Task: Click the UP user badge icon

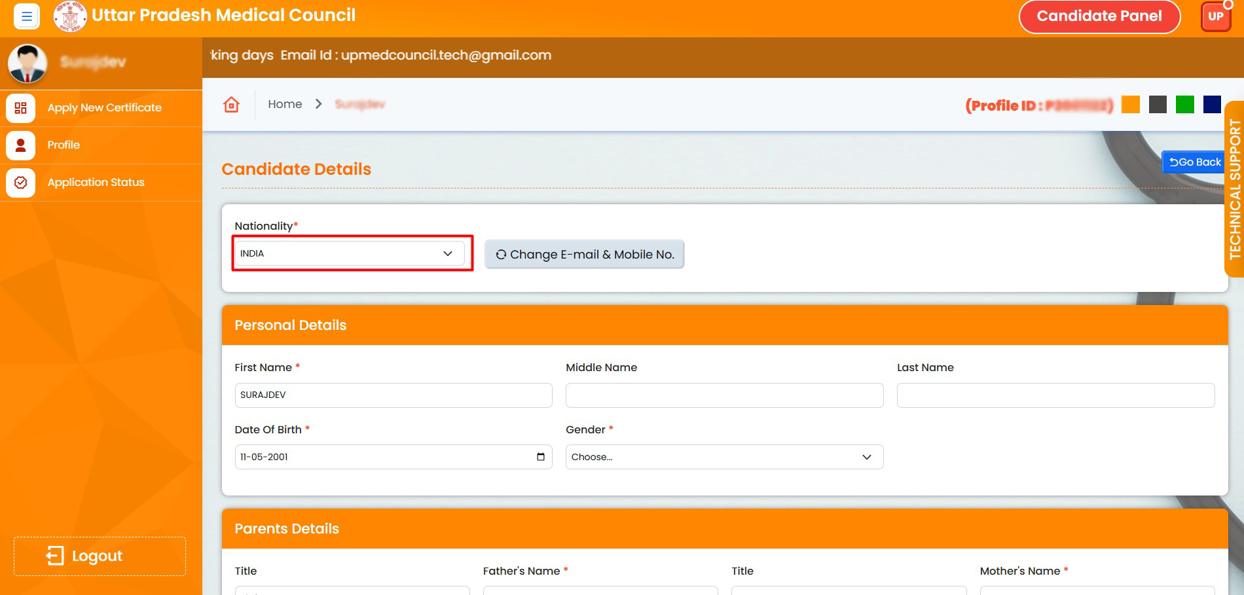Action: click(x=1215, y=16)
